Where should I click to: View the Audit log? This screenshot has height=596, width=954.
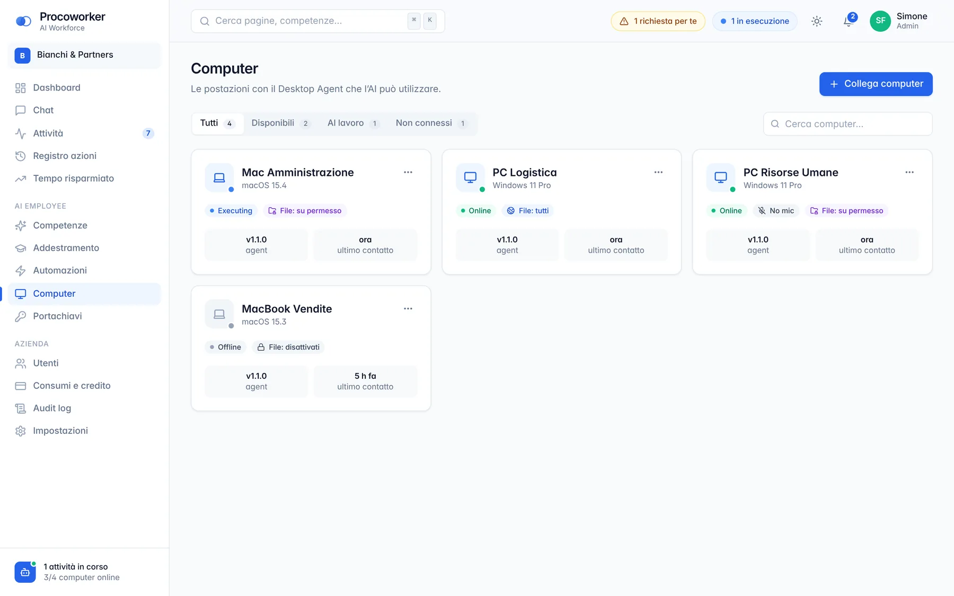pos(84,408)
